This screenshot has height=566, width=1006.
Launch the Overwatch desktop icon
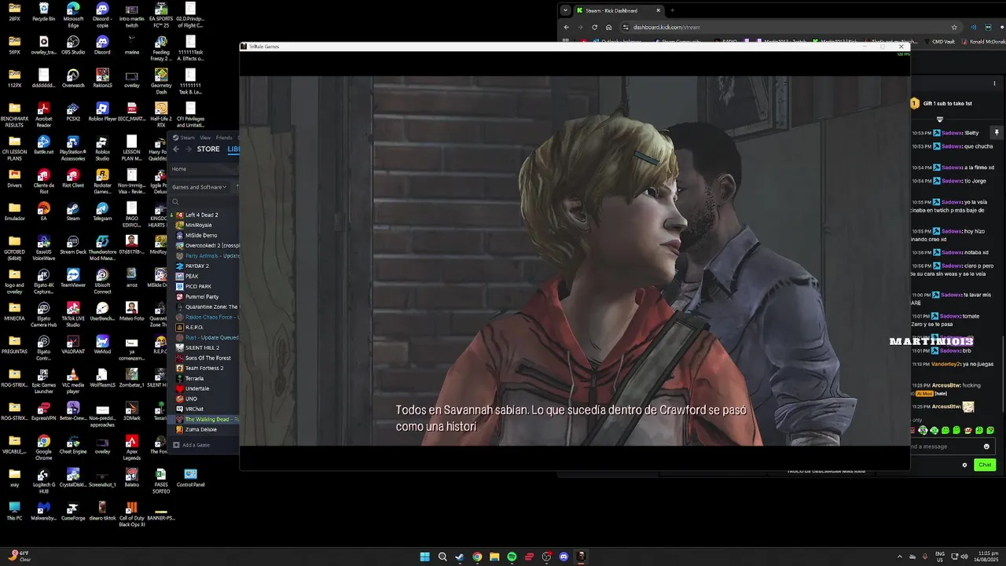tap(73, 77)
